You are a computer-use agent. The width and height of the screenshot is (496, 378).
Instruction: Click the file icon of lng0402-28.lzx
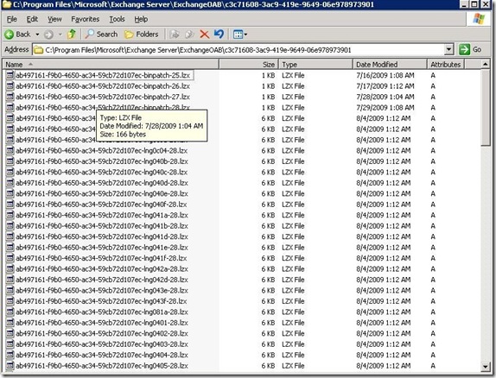(10, 333)
